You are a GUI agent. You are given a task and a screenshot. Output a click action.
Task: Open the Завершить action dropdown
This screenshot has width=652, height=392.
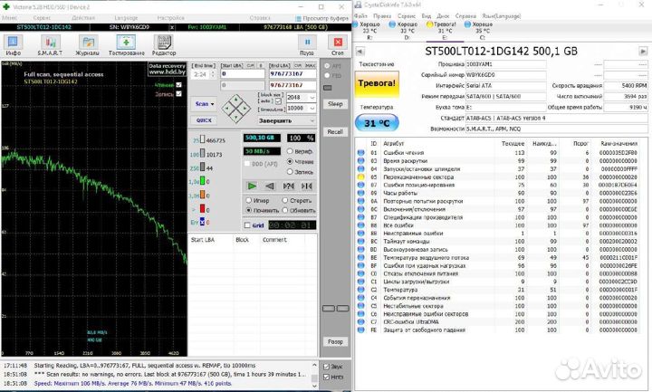click(286, 120)
